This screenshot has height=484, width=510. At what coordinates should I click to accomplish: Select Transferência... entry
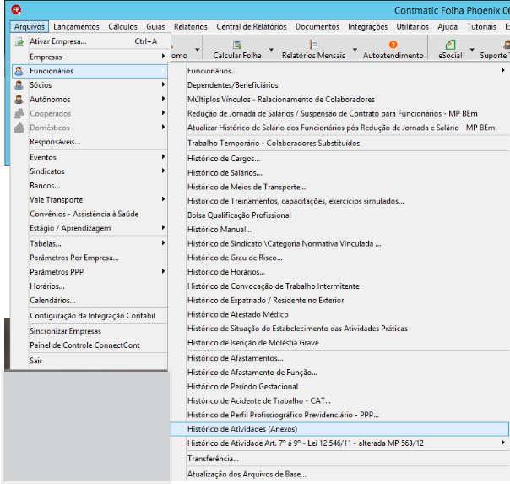point(339,459)
